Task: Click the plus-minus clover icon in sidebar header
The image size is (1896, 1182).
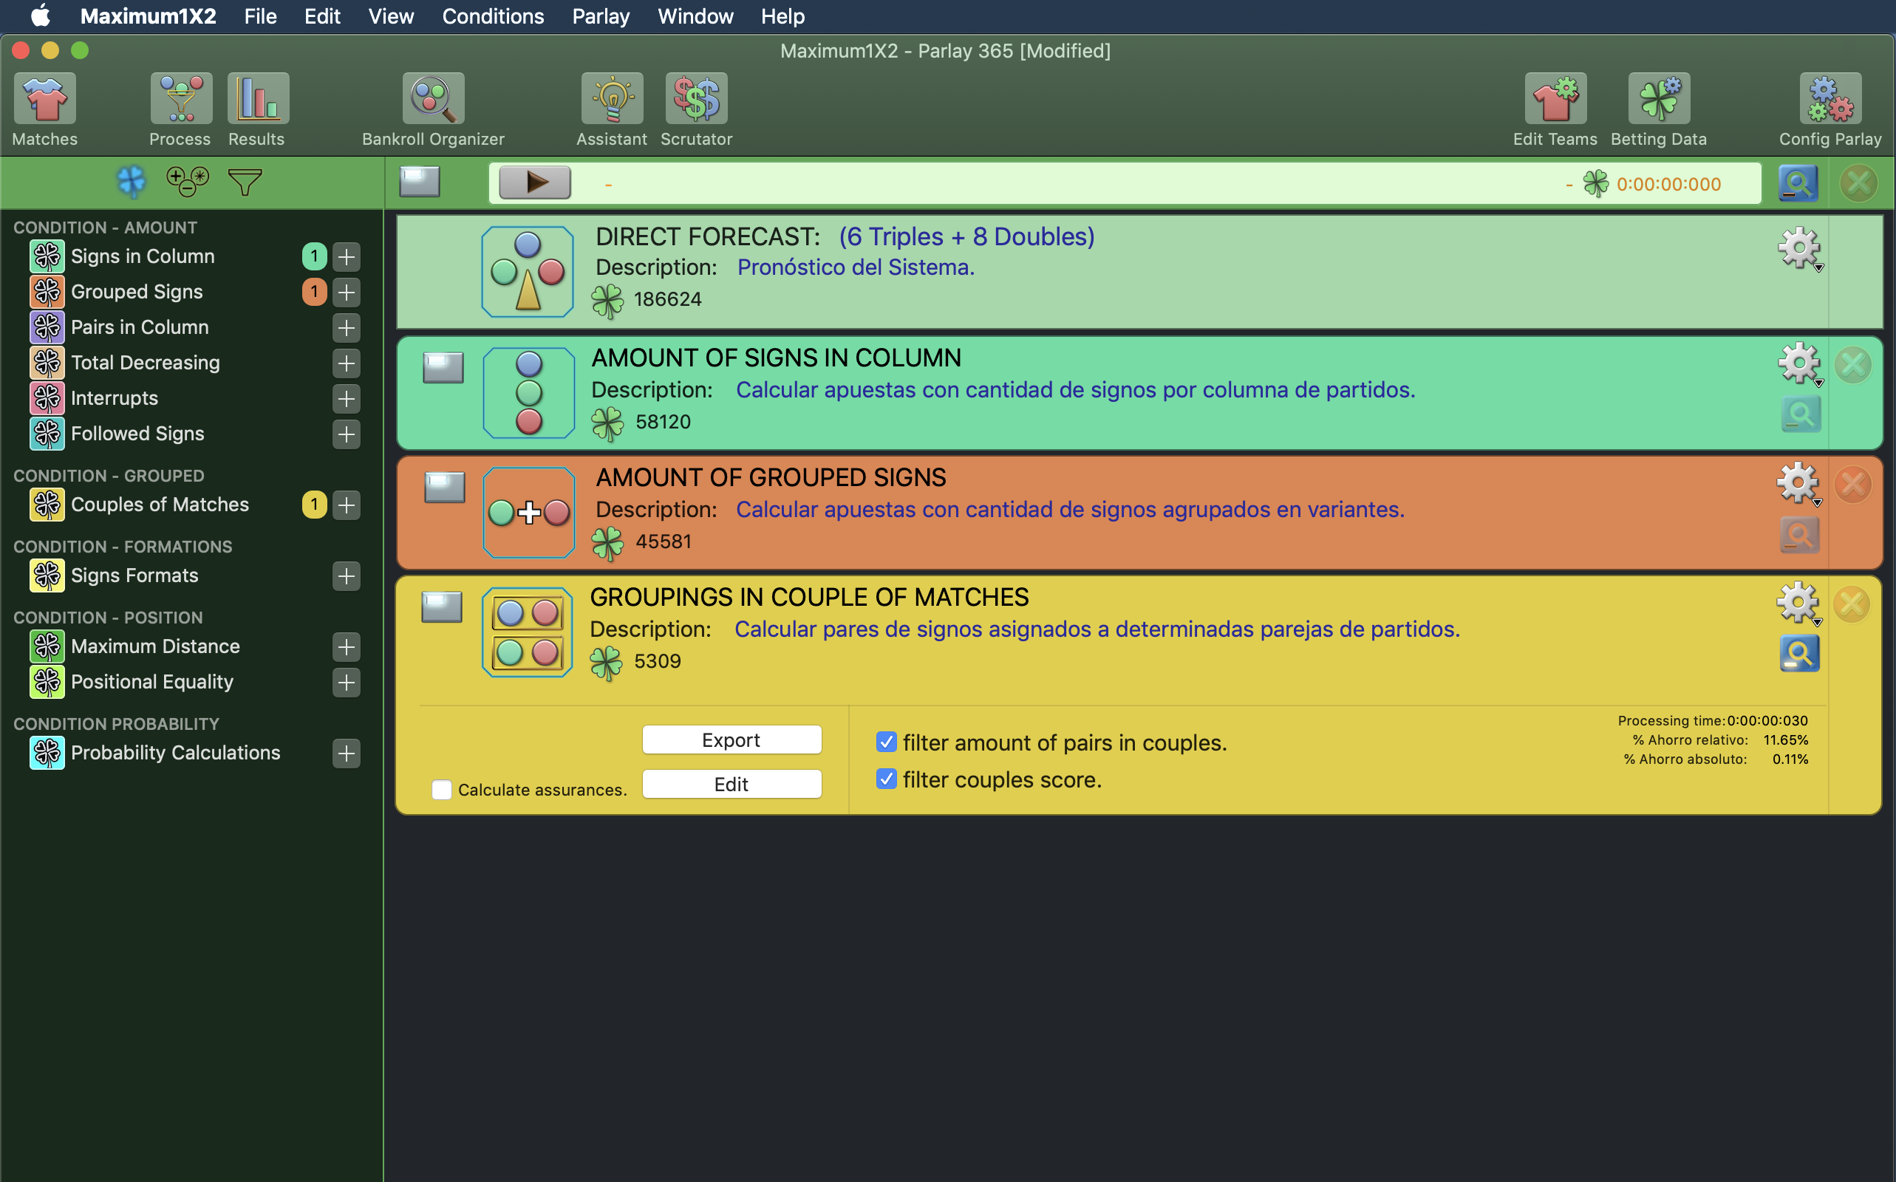Action: pyautogui.click(x=188, y=182)
